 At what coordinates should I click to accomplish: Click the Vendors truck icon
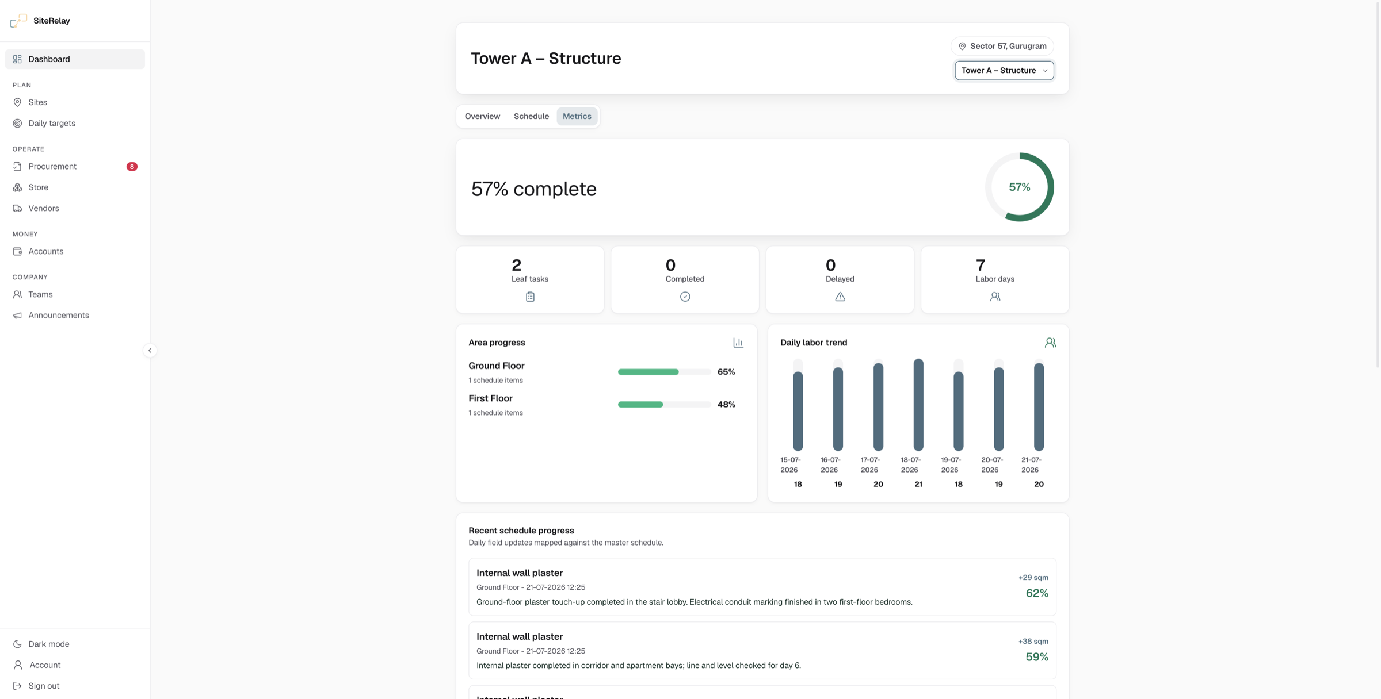coord(17,208)
